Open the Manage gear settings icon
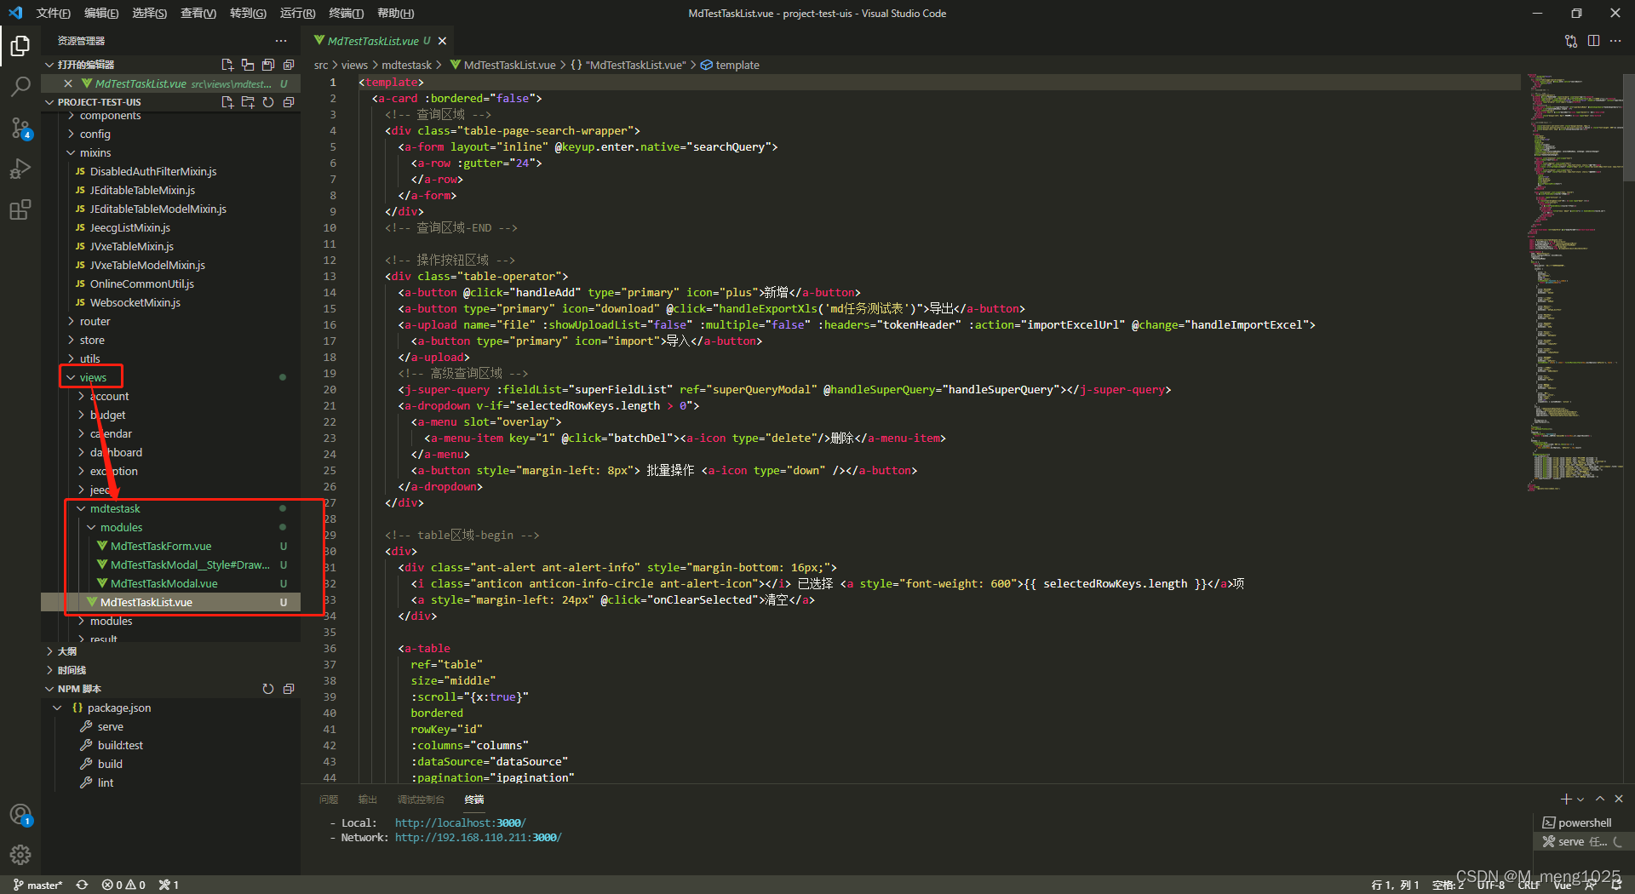 [20, 855]
